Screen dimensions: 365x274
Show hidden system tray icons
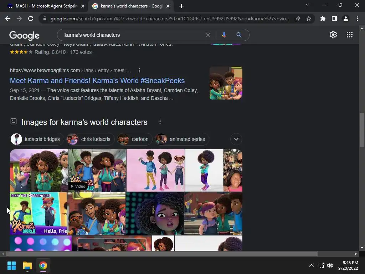pyautogui.click(x=311, y=265)
